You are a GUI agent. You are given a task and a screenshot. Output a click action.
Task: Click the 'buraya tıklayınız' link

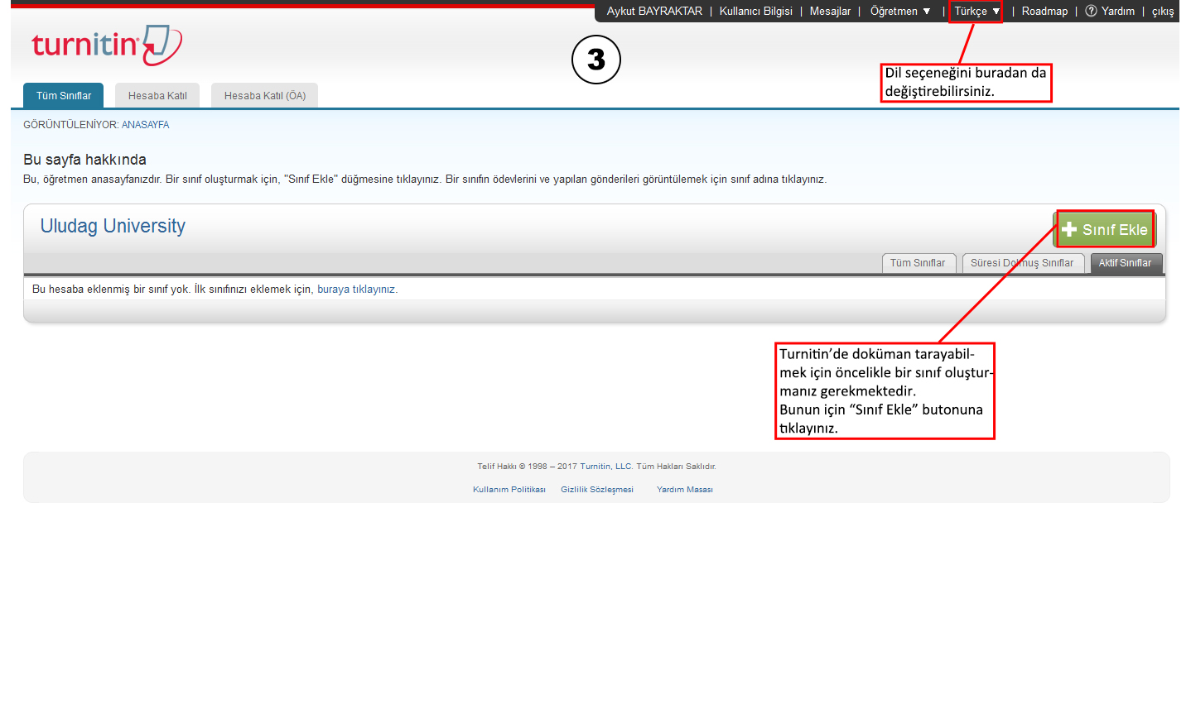357,290
